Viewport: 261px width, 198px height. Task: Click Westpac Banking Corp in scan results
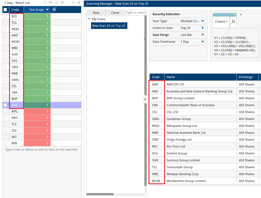point(182,174)
